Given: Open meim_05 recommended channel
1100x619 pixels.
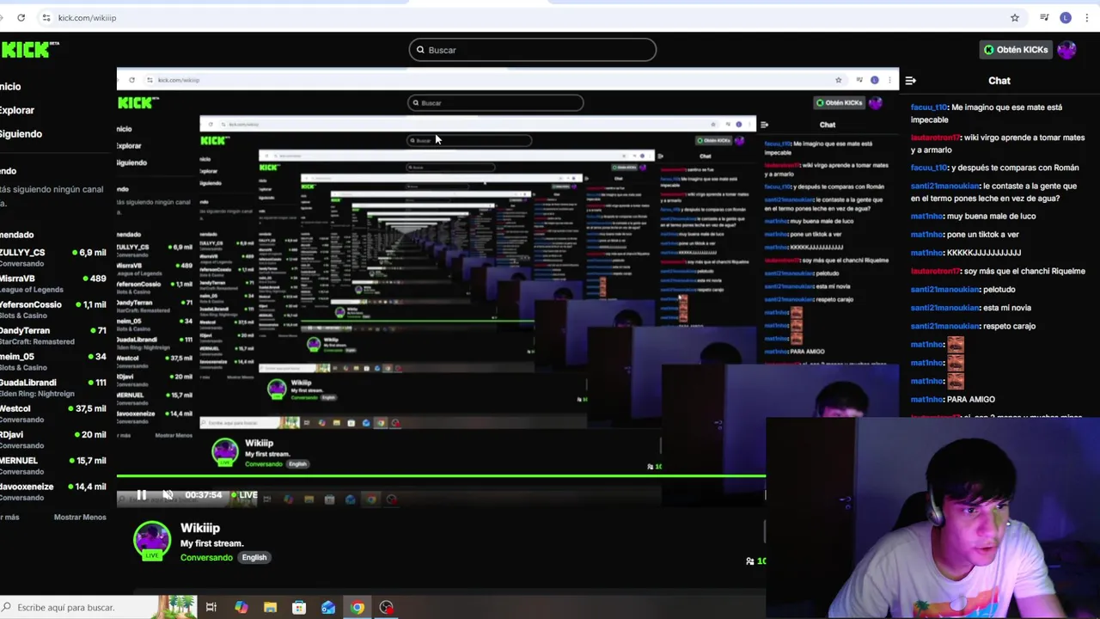Looking at the screenshot, I should pyautogui.click(x=53, y=361).
